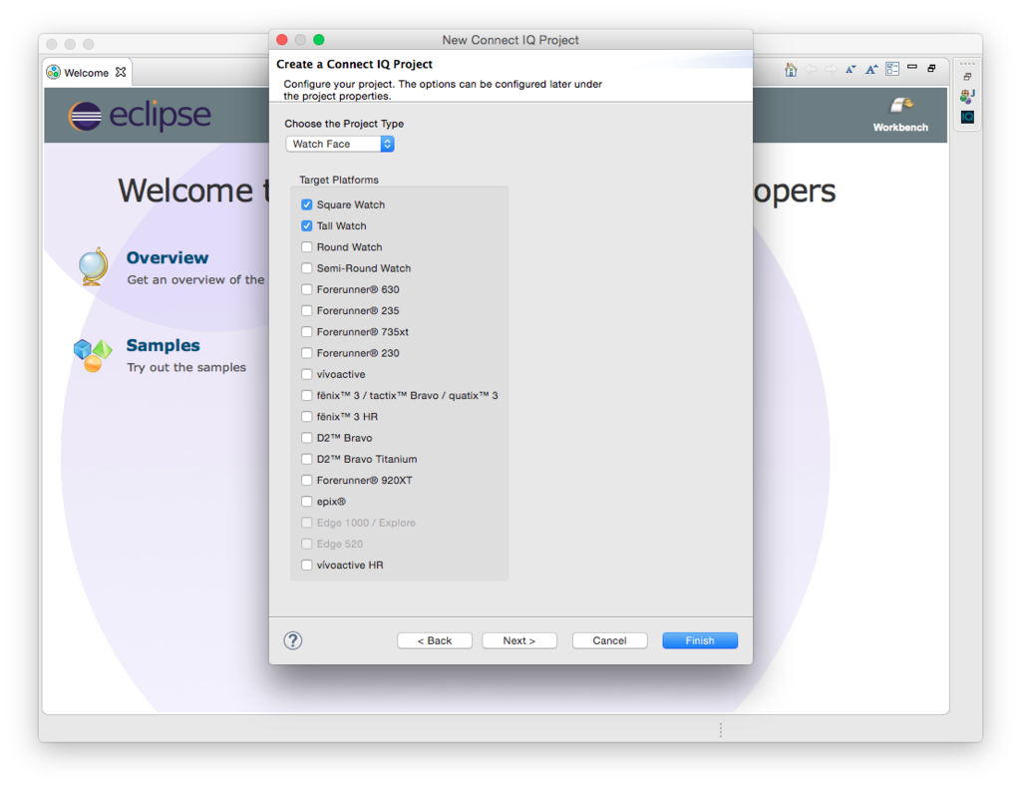1021x788 pixels.
Task: Click the disabled Edge 520 checkbox
Action: (307, 544)
